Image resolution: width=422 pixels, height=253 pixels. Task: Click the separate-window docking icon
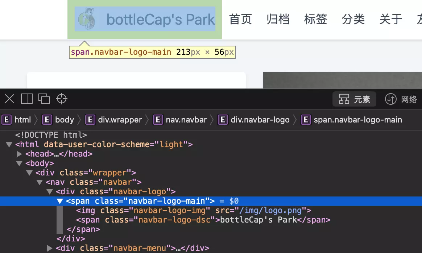[44, 98]
